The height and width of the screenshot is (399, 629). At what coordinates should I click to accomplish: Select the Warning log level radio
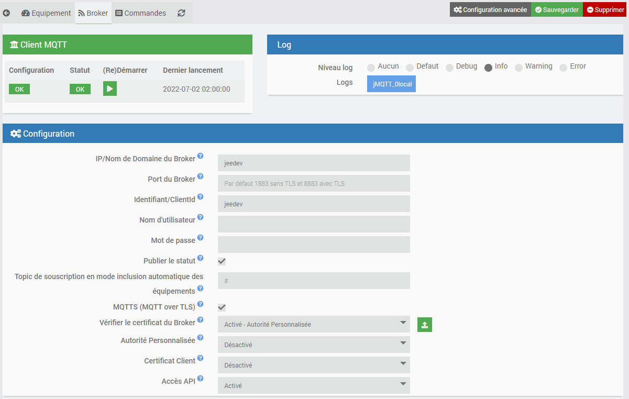518,68
